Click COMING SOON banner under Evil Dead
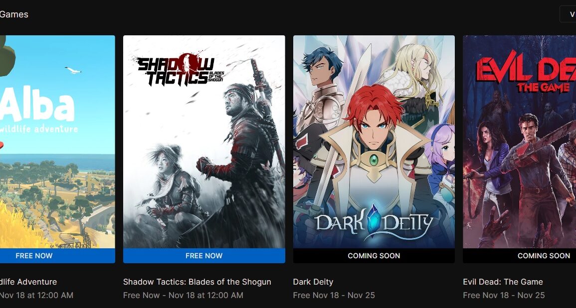Image resolution: width=576 pixels, height=308 pixels. [x=520, y=256]
